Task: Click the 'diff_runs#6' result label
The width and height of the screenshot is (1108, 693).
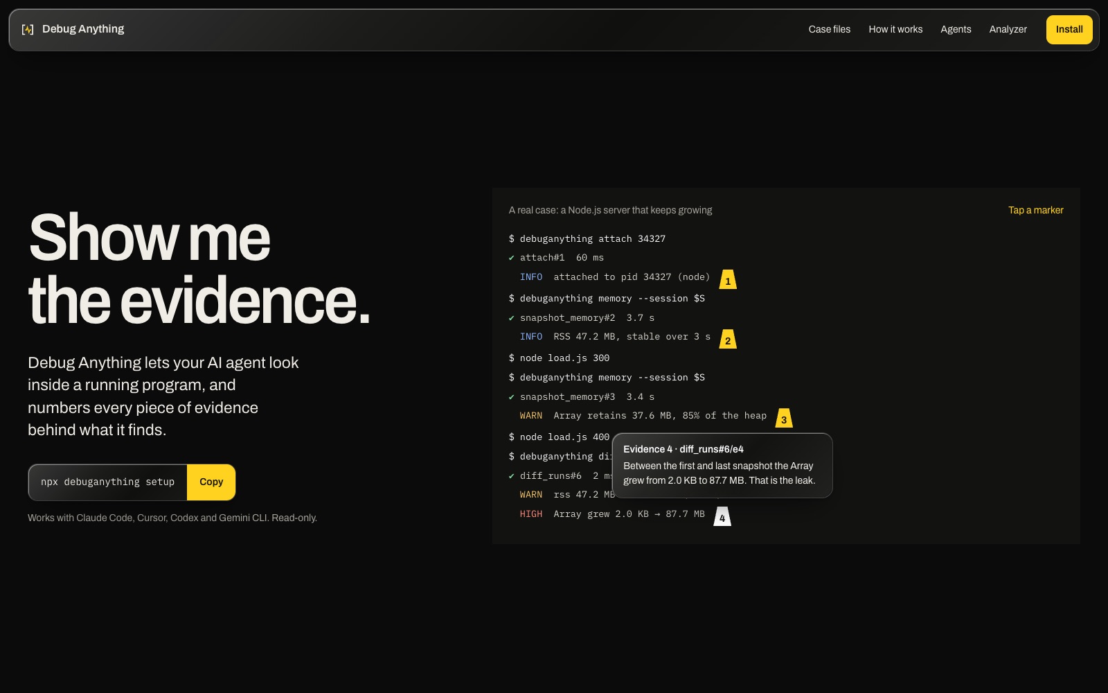Action: (551, 475)
